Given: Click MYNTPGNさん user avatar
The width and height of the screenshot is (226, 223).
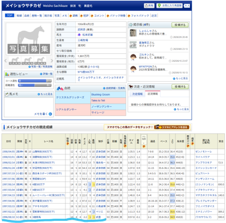Looking at the screenshot, I should (x=133, y=69).
